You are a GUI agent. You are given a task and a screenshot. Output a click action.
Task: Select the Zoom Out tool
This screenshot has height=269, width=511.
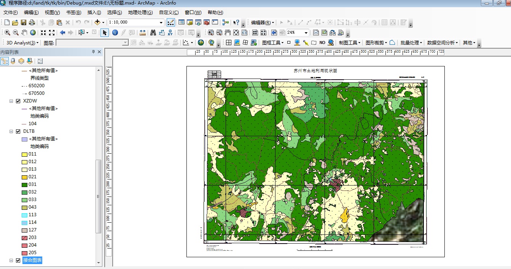click(x=16, y=33)
